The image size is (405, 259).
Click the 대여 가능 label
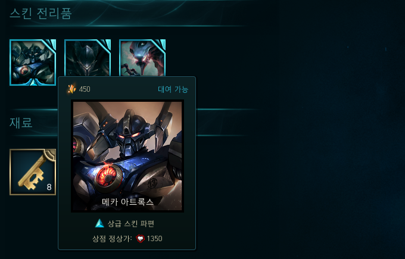(x=173, y=89)
